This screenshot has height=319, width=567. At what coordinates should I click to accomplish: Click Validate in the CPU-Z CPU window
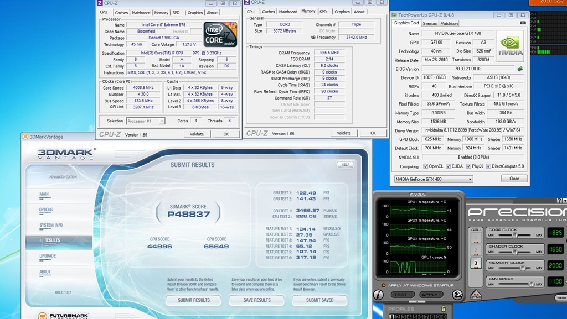tap(197, 134)
